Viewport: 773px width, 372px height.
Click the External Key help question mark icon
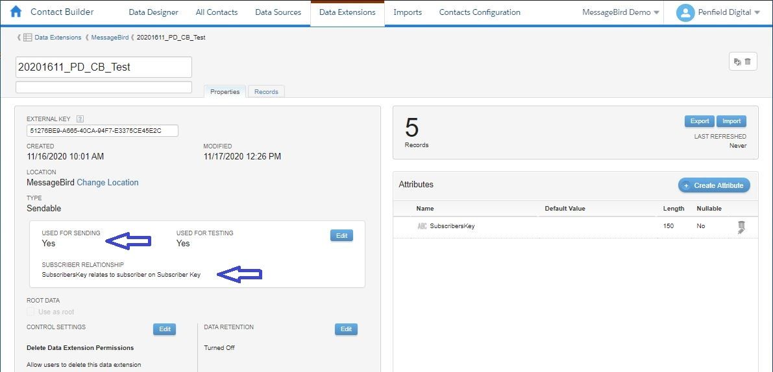coord(80,119)
